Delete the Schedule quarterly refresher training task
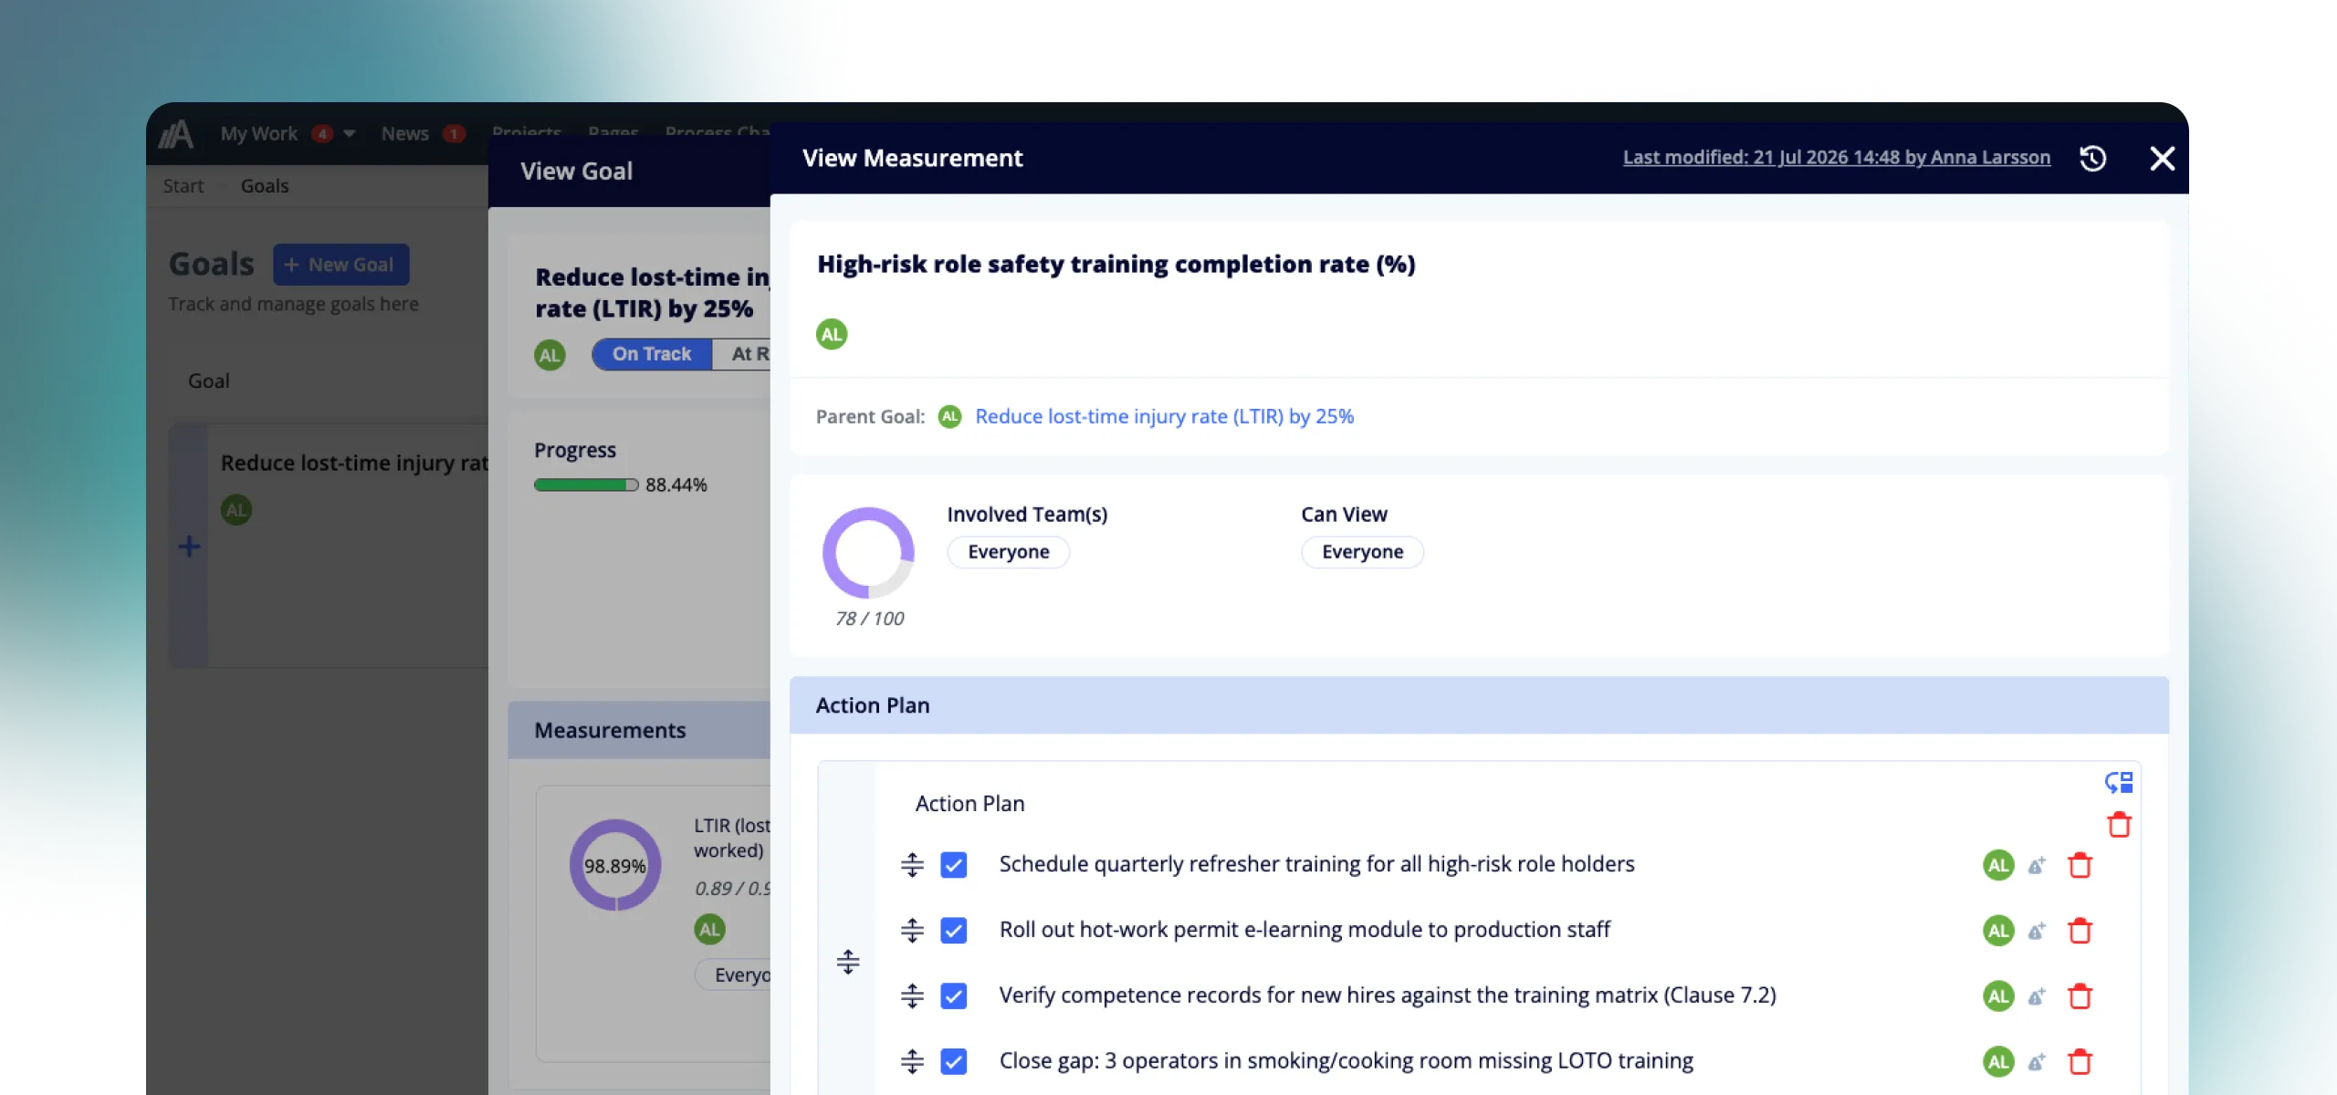The width and height of the screenshot is (2337, 1095). coord(2080,865)
